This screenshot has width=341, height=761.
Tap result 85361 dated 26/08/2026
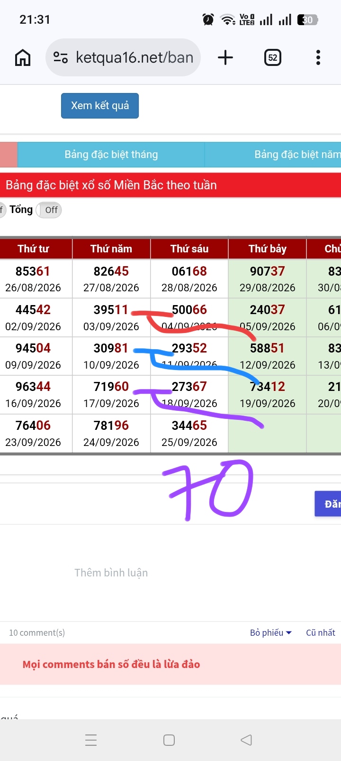(x=33, y=279)
